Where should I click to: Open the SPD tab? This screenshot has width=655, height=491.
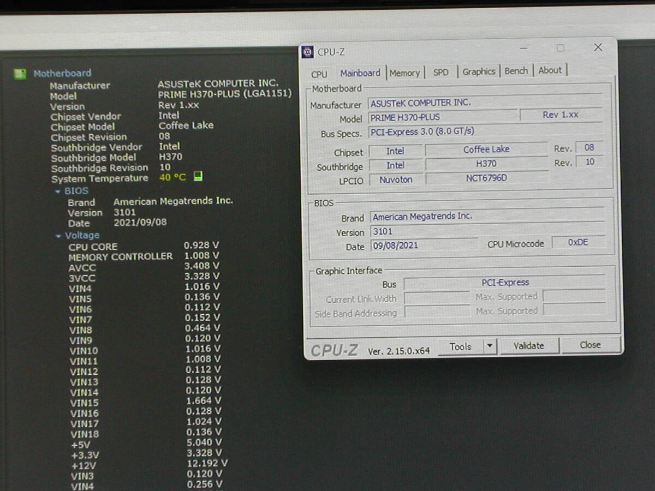(x=440, y=72)
